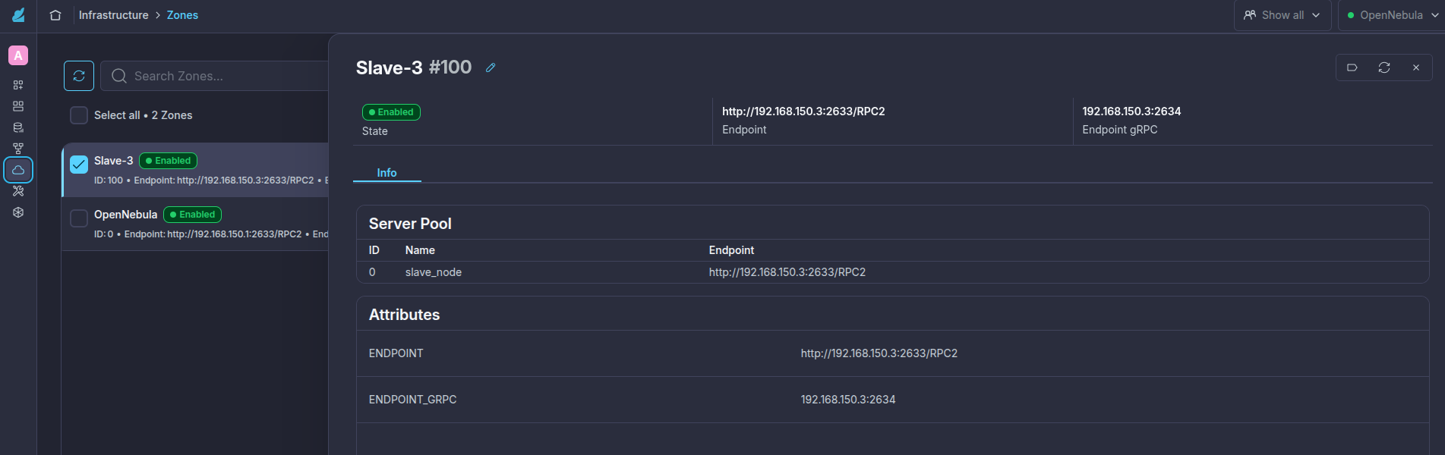Expand the Show all group dropdown
The height and width of the screenshot is (455, 1445).
1283,15
